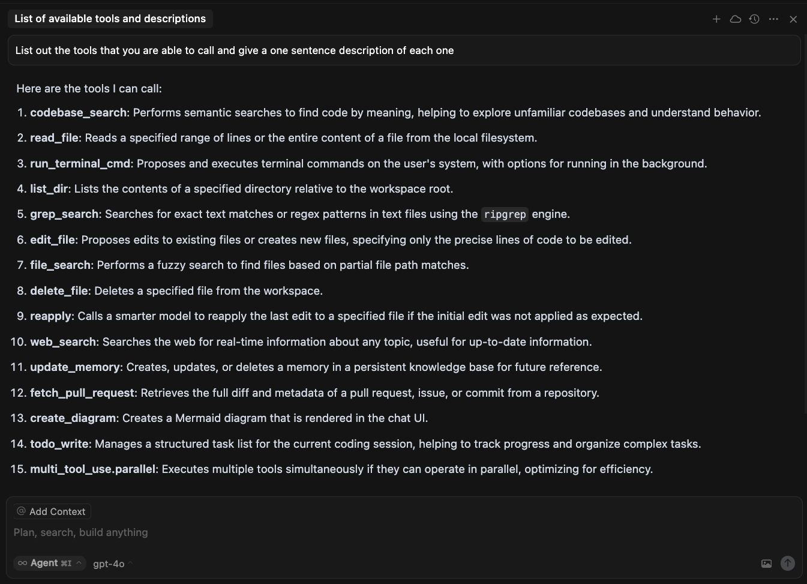
Task: Click the bold web_search tool name
Action: click(x=63, y=342)
